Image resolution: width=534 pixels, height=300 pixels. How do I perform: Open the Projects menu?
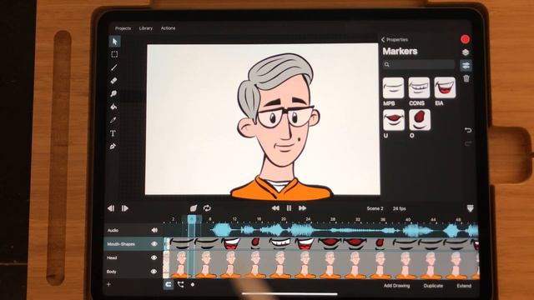pos(123,28)
